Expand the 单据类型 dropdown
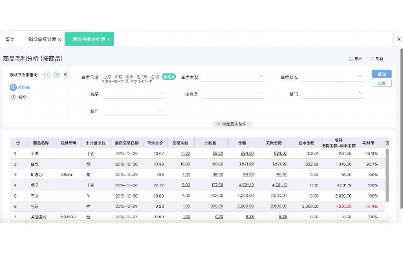The width and height of the screenshot is (403, 253). pos(261,76)
